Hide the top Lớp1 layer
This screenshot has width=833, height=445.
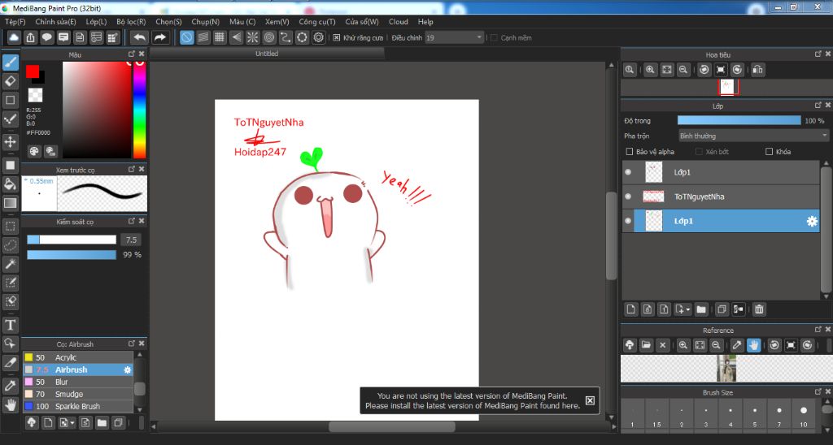[x=628, y=172]
